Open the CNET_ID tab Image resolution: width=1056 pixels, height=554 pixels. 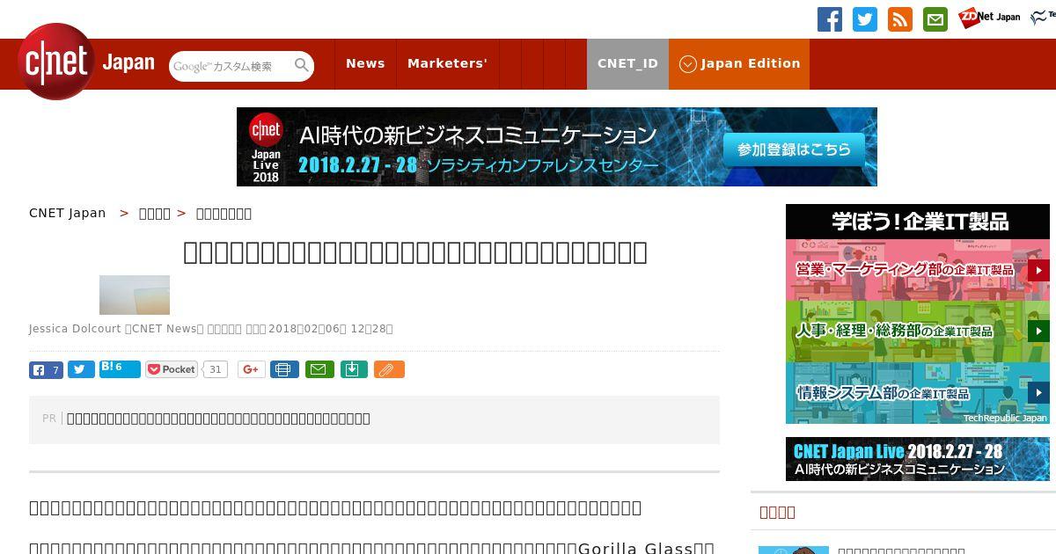[x=627, y=63]
